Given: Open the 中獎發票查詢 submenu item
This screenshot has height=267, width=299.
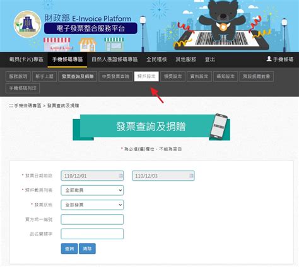Looking at the screenshot, I should 115,76.
